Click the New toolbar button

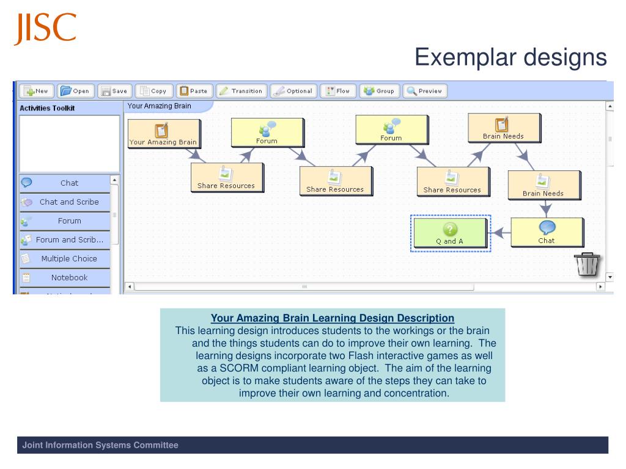[x=37, y=91]
